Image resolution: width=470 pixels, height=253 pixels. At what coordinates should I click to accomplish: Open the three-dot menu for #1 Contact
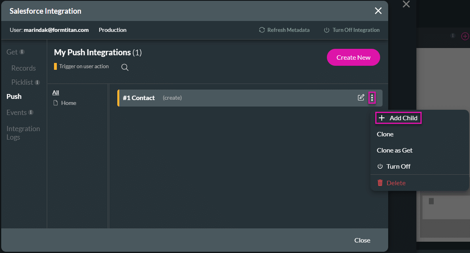372,98
